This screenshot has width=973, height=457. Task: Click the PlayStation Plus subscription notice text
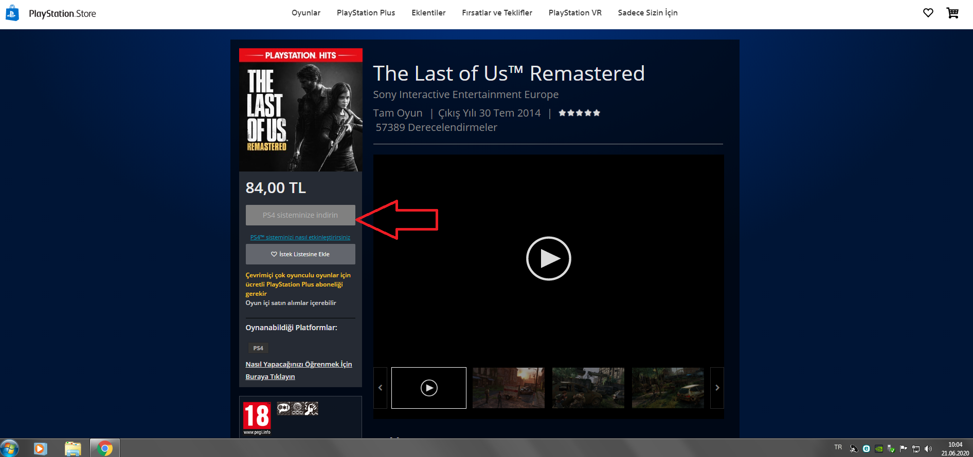[298, 284]
